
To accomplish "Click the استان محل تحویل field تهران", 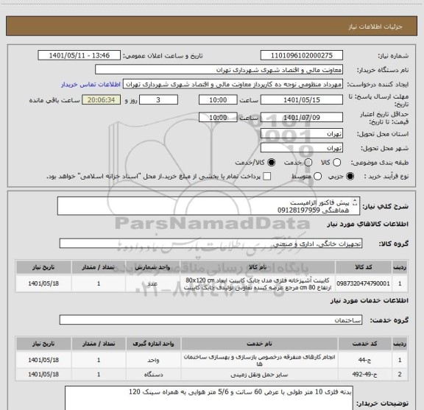I will 302,134.
